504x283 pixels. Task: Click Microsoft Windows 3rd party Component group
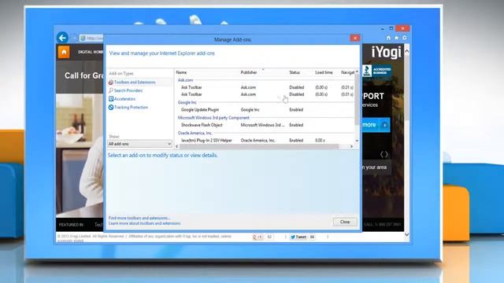213,118
